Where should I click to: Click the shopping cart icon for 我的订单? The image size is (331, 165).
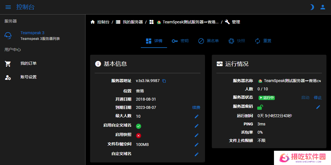8,64
